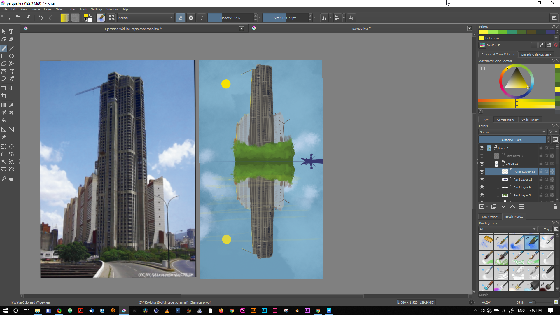
Task: Select the Freehand Brush tool
Action: (4, 48)
